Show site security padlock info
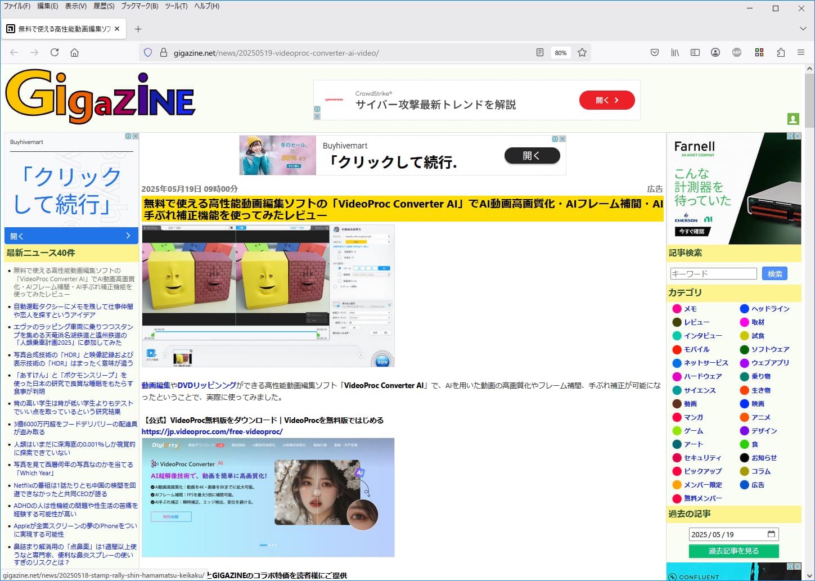Image resolution: width=815 pixels, height=581 pixels. click(164, 52)
